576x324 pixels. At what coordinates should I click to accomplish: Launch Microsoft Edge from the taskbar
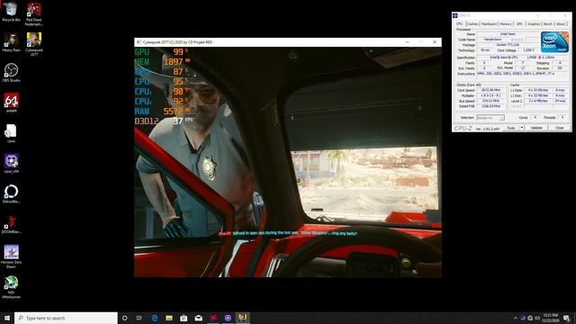pyautogui.click(x=154, y=318)
